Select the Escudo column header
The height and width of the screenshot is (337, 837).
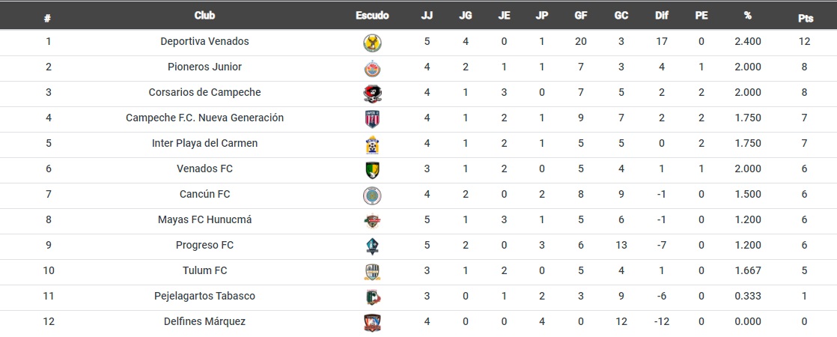(372, 16)
